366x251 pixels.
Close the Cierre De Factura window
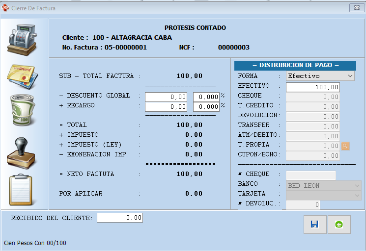[x=356, y=8]
